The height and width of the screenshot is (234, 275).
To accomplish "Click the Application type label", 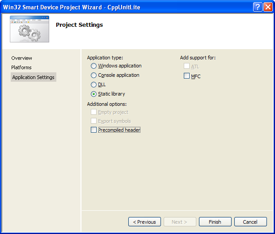I will [x=105, y=58].
